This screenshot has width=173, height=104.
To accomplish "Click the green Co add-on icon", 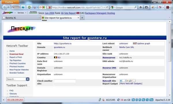I will pos(29,7).
